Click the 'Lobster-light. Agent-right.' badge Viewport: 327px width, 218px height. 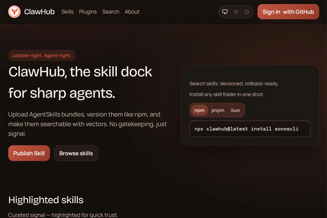[x=42, y=56]
